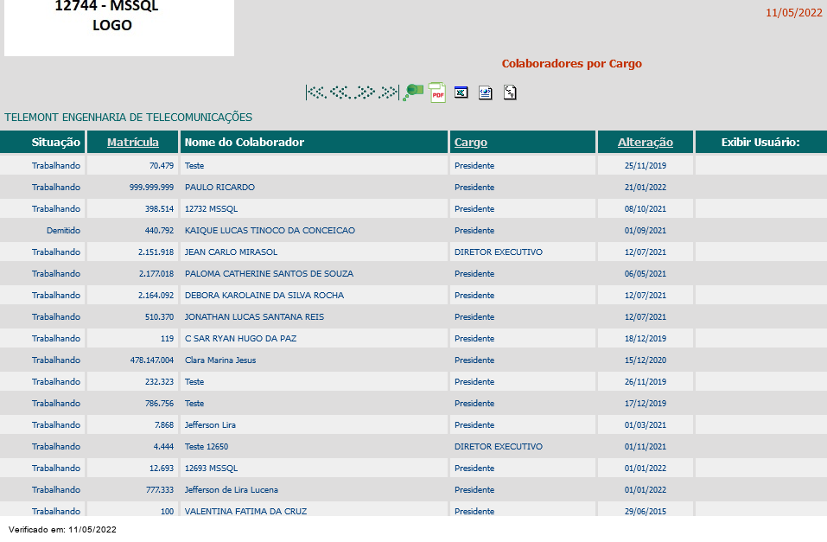Click matrícula 7.868
This screenshot has width=827, height=542.
click(x=164, y=425)
